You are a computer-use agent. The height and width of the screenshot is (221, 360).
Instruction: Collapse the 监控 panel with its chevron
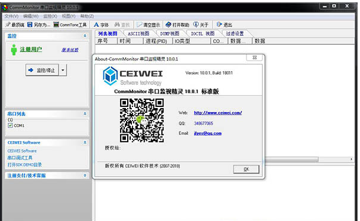pos(85,36)
